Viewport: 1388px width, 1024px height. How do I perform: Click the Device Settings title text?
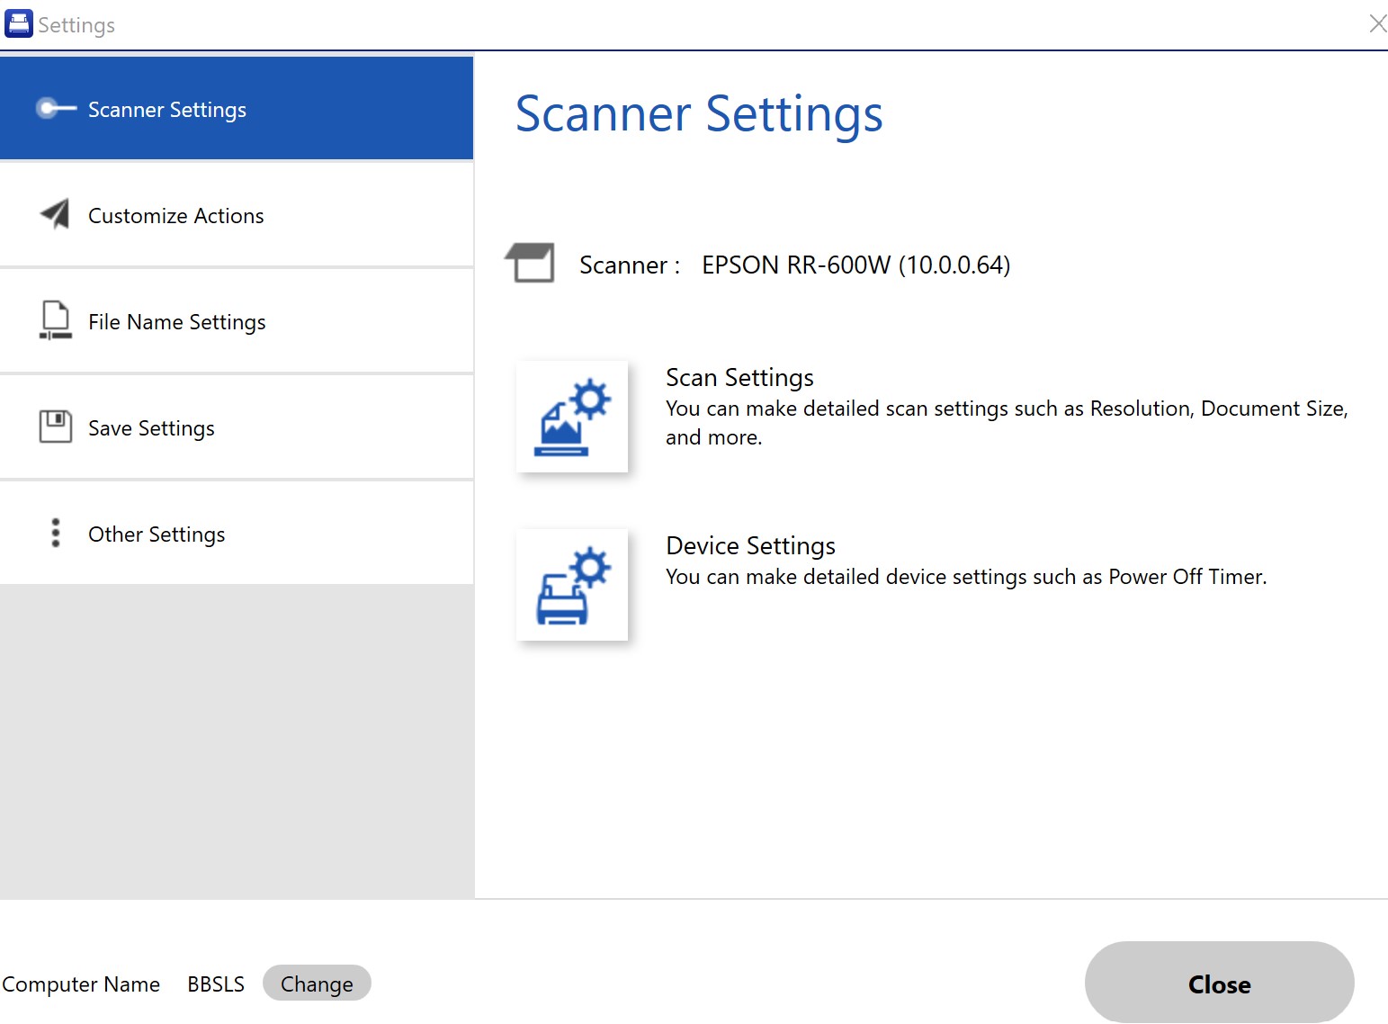[750, 546]
